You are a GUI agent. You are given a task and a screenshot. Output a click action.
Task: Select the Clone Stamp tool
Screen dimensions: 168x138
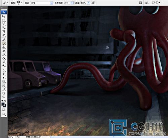coord(4,47)
